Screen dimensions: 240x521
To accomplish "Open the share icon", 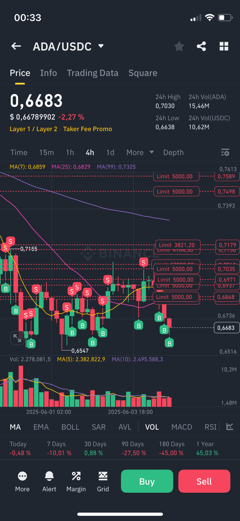I will 201,46.
